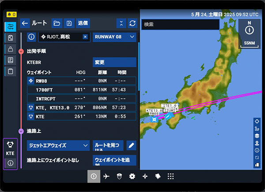Click the ルートを見つける button
This screenshot has width=265, height=192.
[x=108, y=145]
